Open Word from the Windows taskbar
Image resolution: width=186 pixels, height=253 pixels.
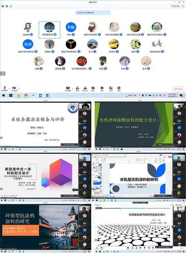point(48,95)
